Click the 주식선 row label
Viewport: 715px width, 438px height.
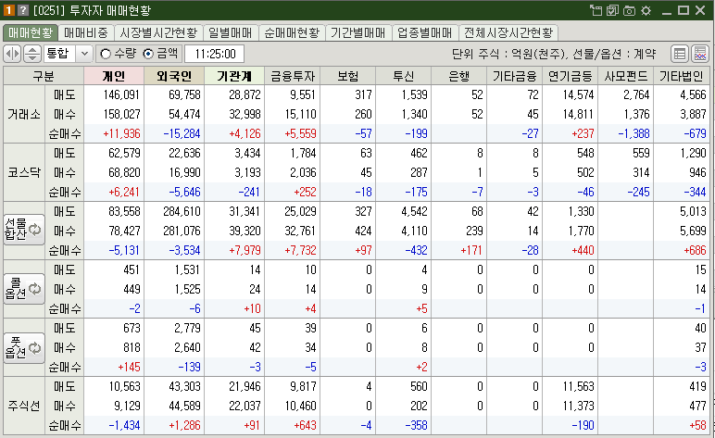(24, 406)
